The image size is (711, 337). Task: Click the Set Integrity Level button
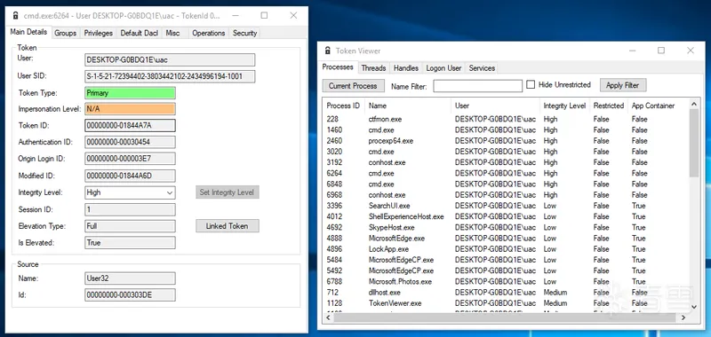tap(228, 192)
